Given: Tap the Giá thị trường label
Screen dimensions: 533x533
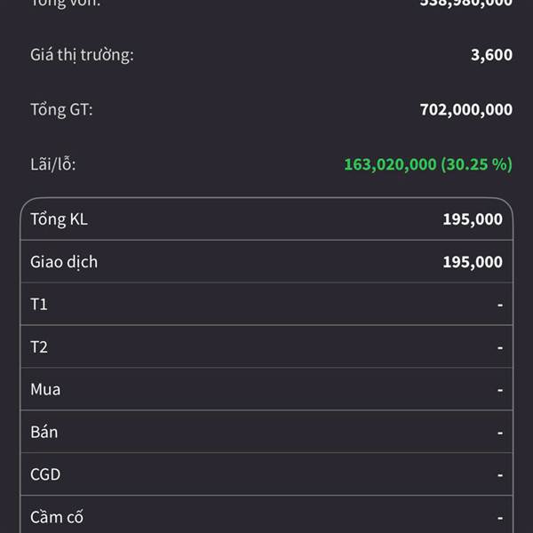Looking at the screenshot, I should tap(82, 55).
